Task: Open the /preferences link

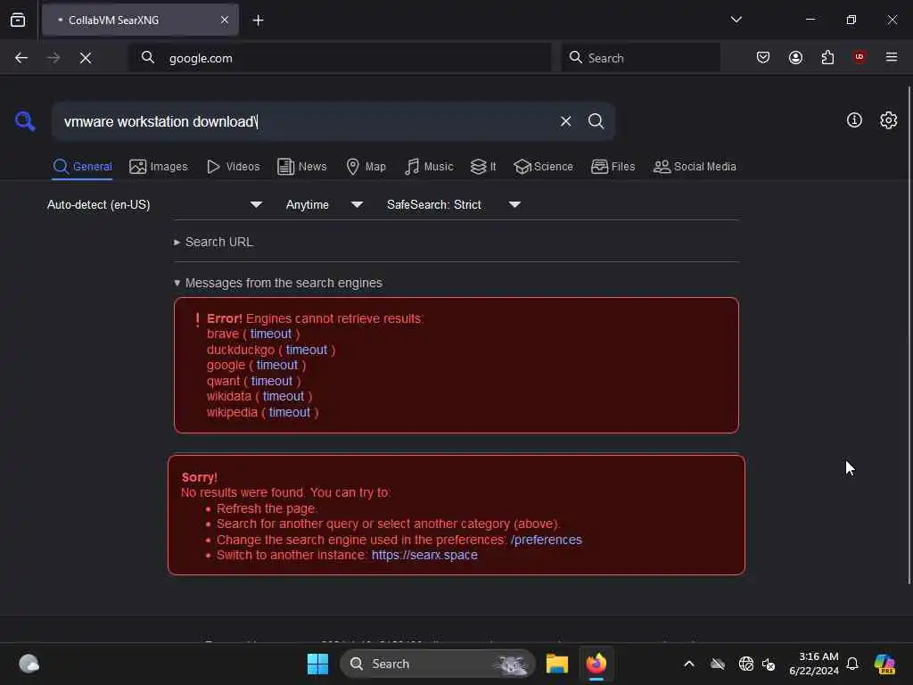Action: 547,540
